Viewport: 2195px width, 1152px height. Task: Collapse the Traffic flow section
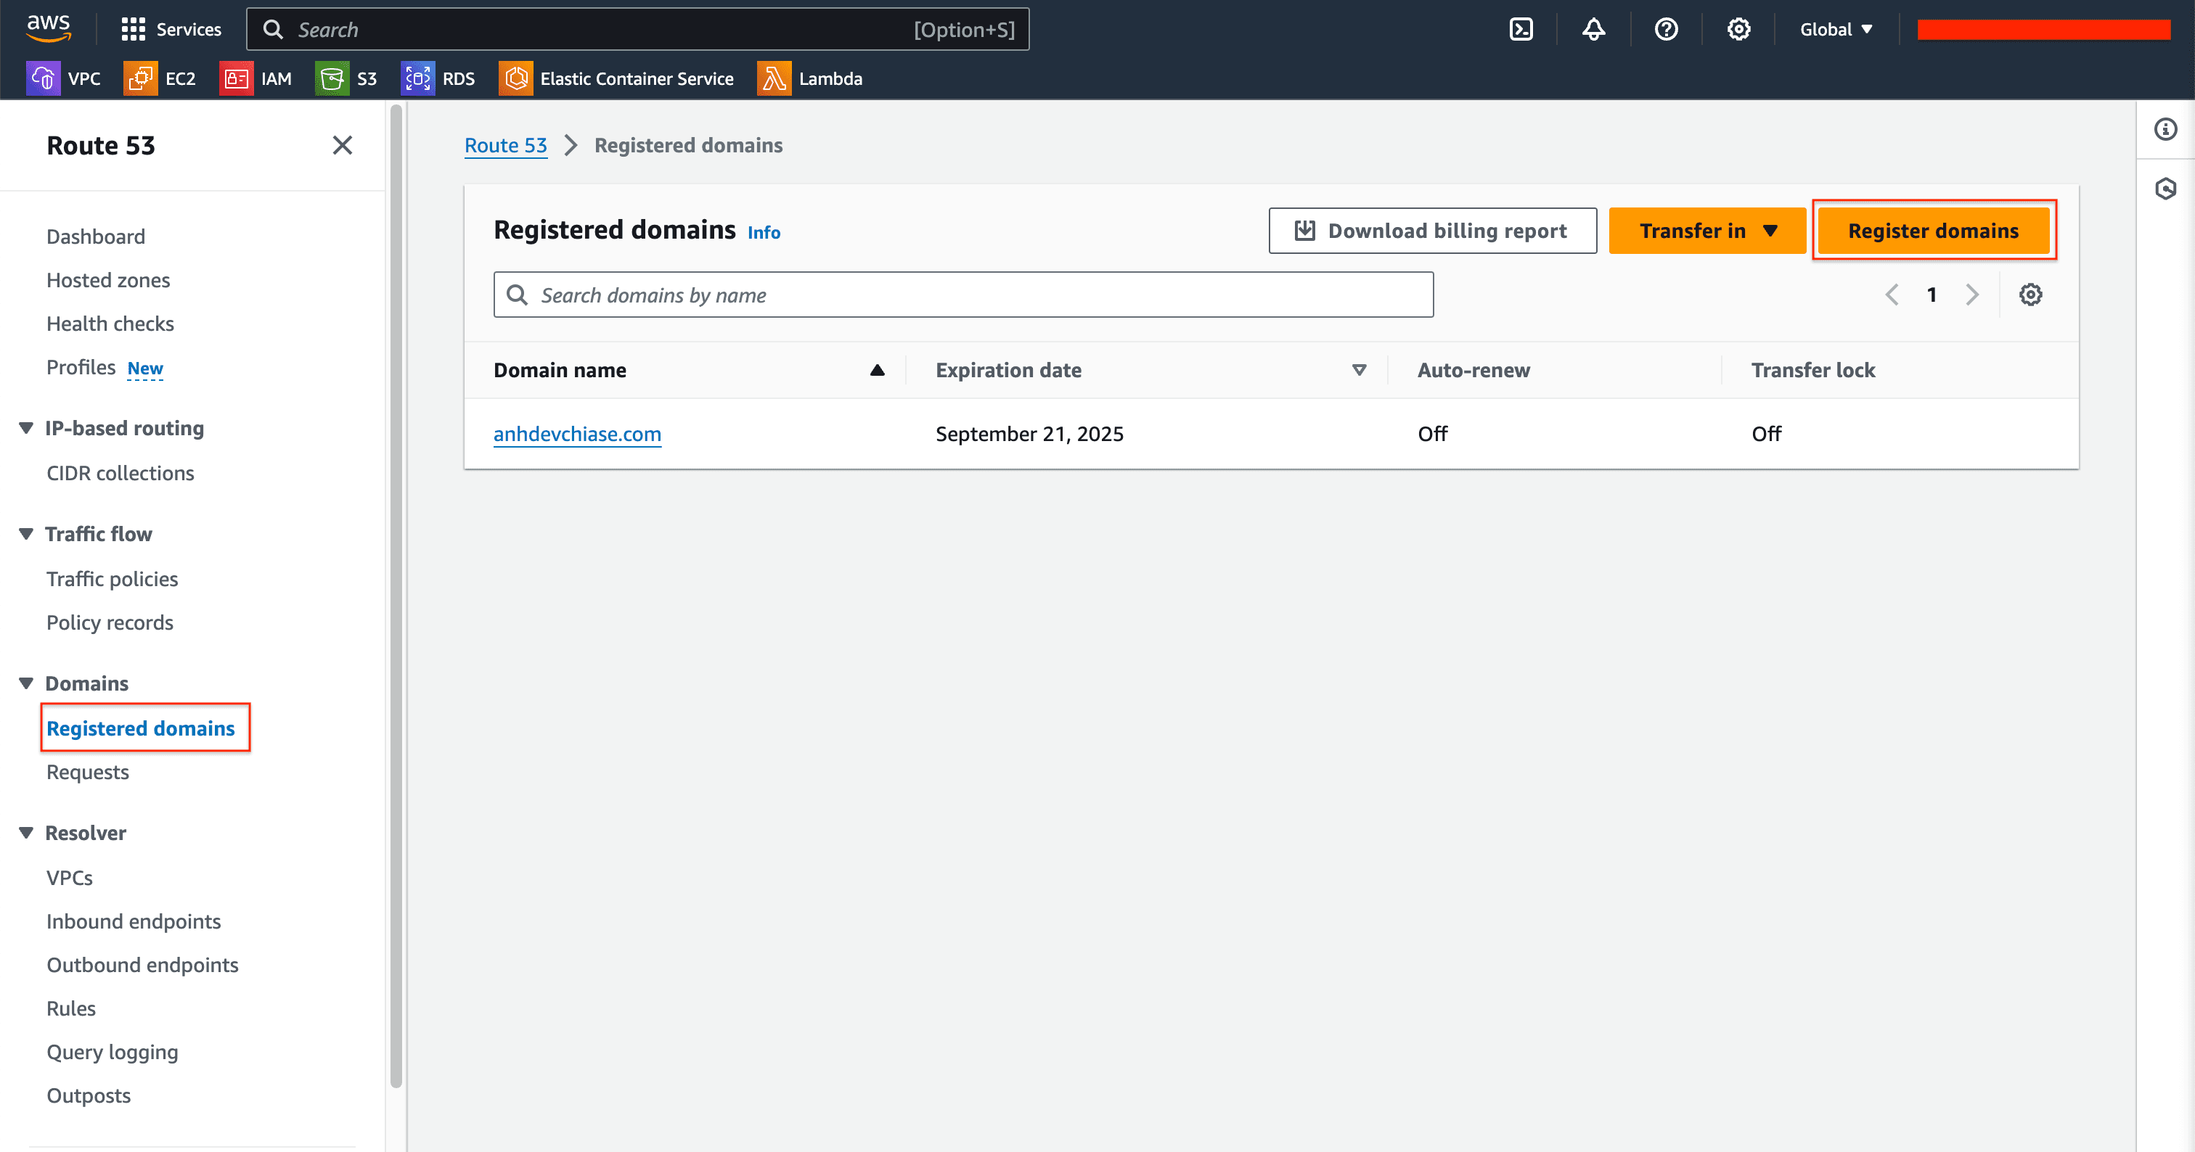click(26, 534)
